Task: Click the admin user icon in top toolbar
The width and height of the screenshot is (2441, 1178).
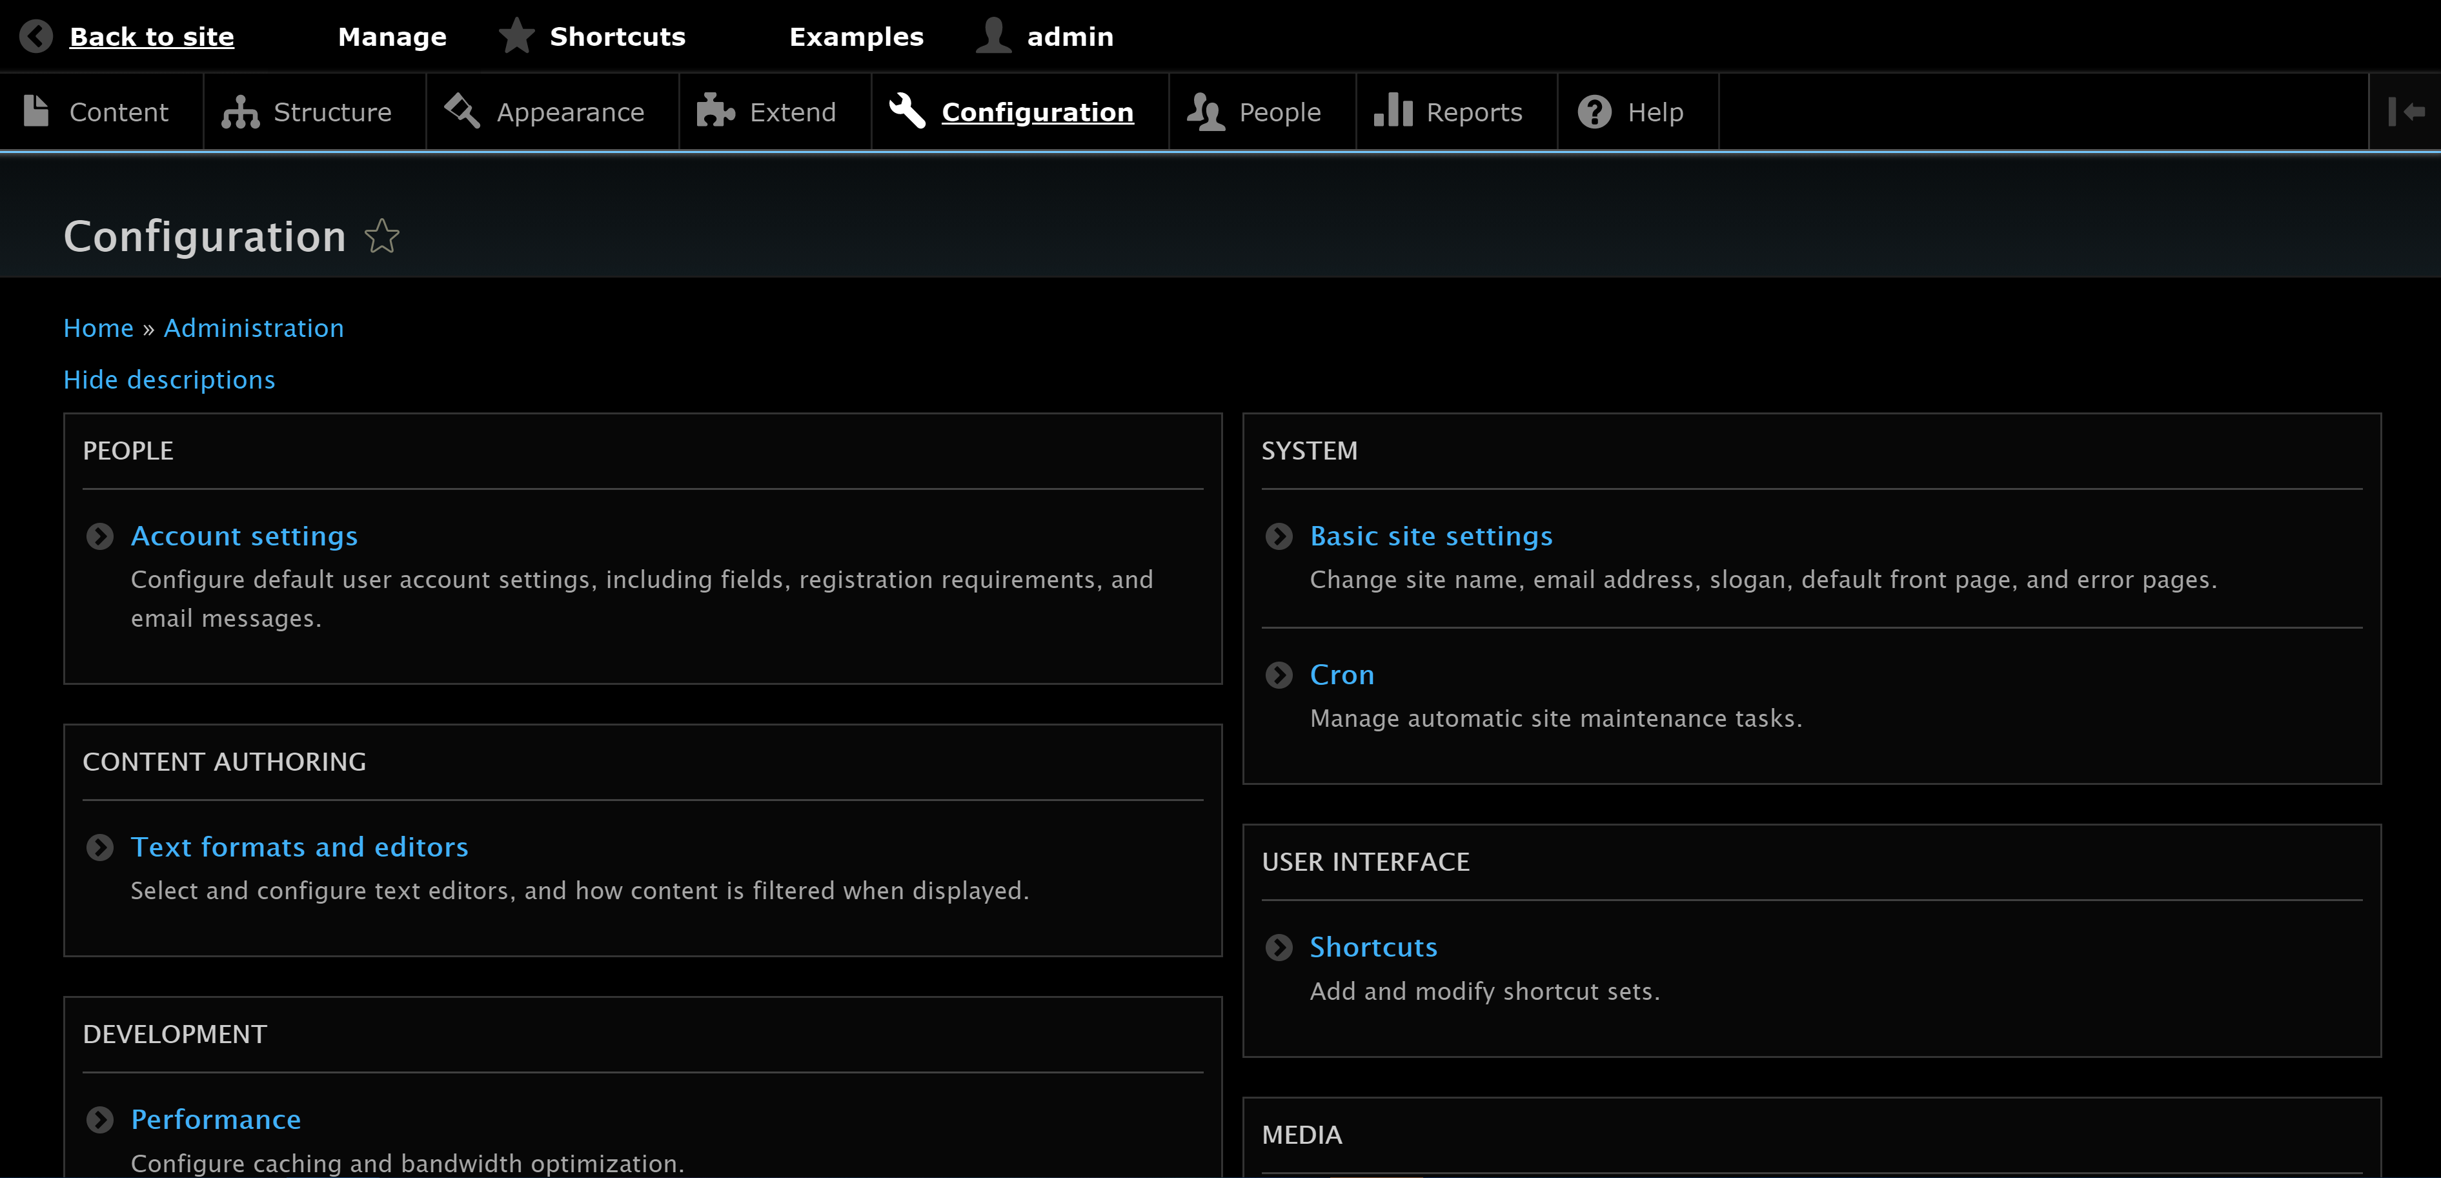Action: [991, 36]
